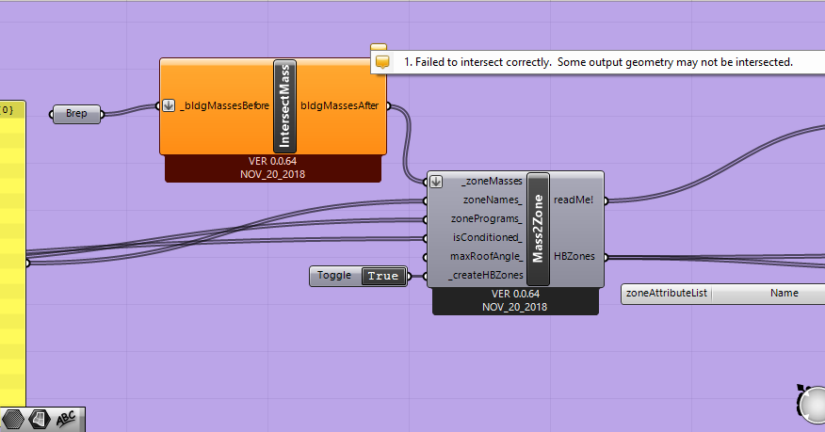
Task: Click the maxRoofAngle_ input
Action: (487, 256)
